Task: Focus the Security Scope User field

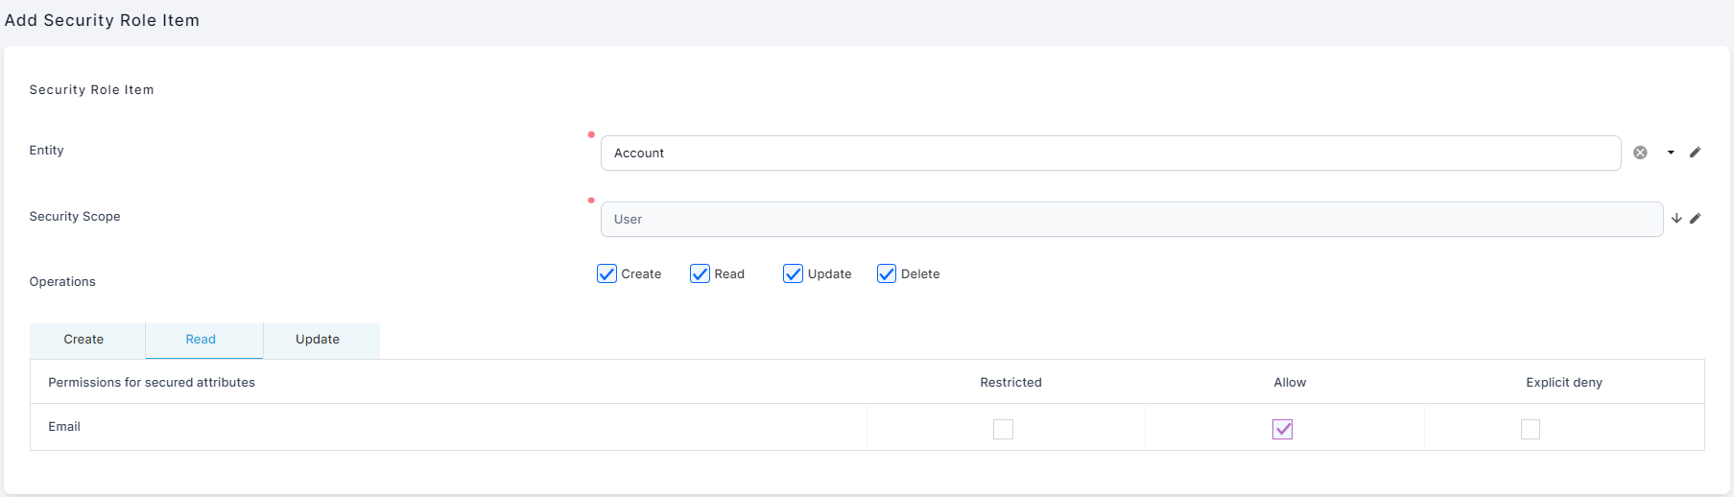Action: pos(1130,220)
